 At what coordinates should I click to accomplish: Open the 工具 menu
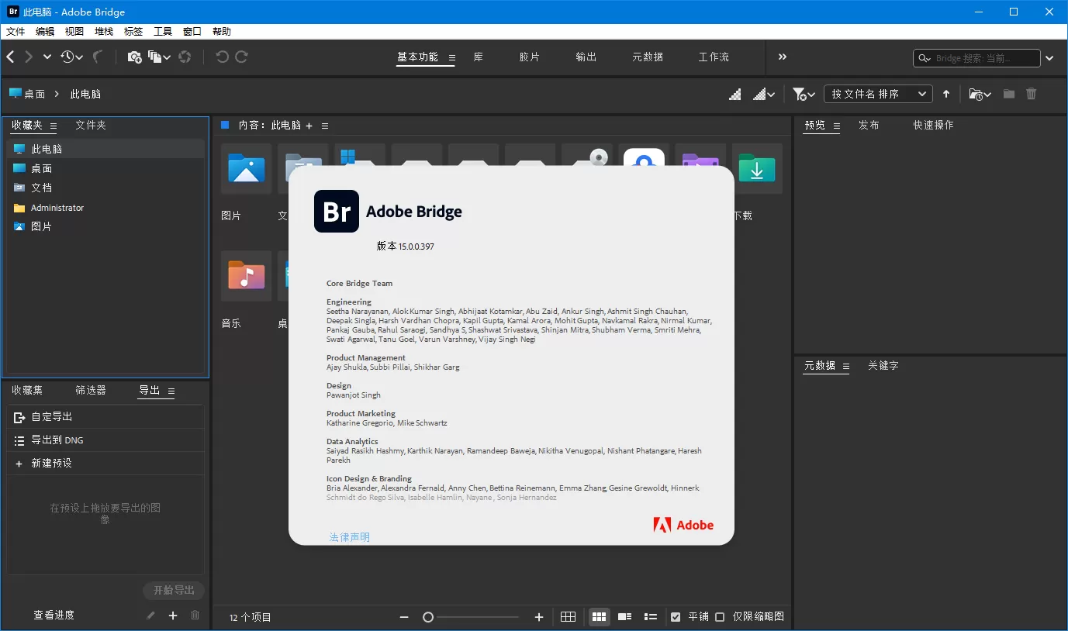pos(162,31)
